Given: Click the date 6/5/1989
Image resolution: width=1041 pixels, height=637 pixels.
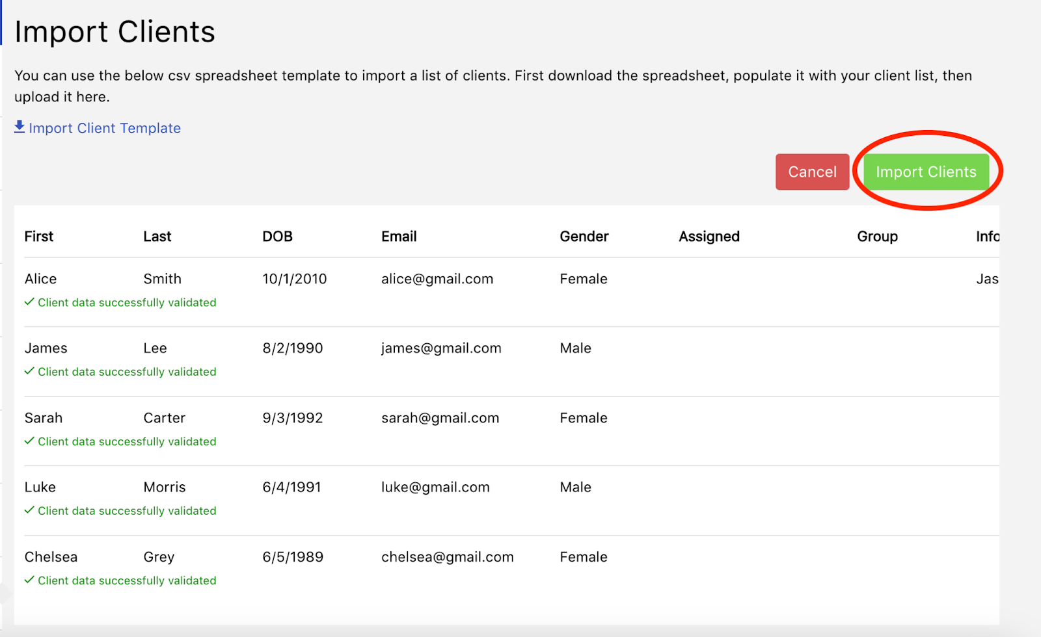Looking at the screenshot, I should 292,557.
